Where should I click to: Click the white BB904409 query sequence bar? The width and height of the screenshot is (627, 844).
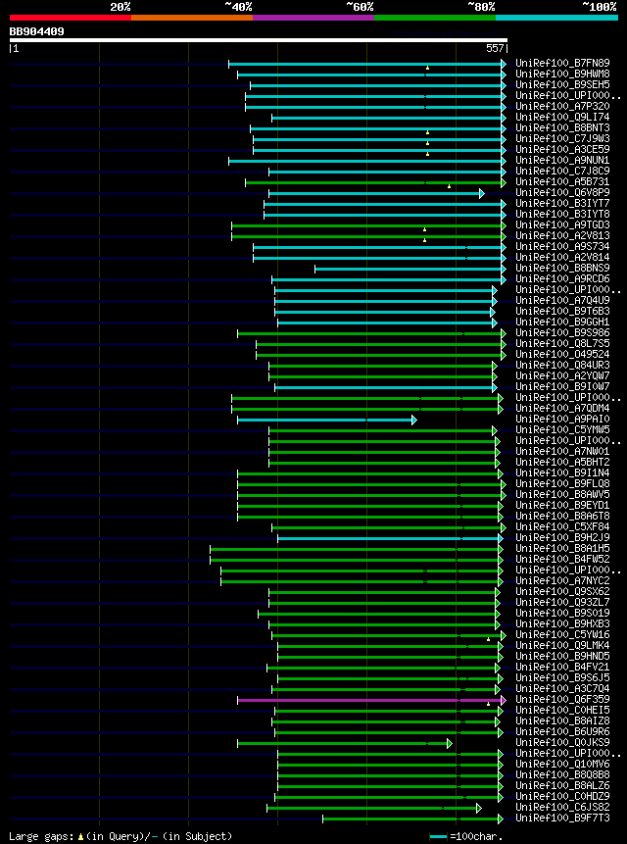(x=259, y=40)
